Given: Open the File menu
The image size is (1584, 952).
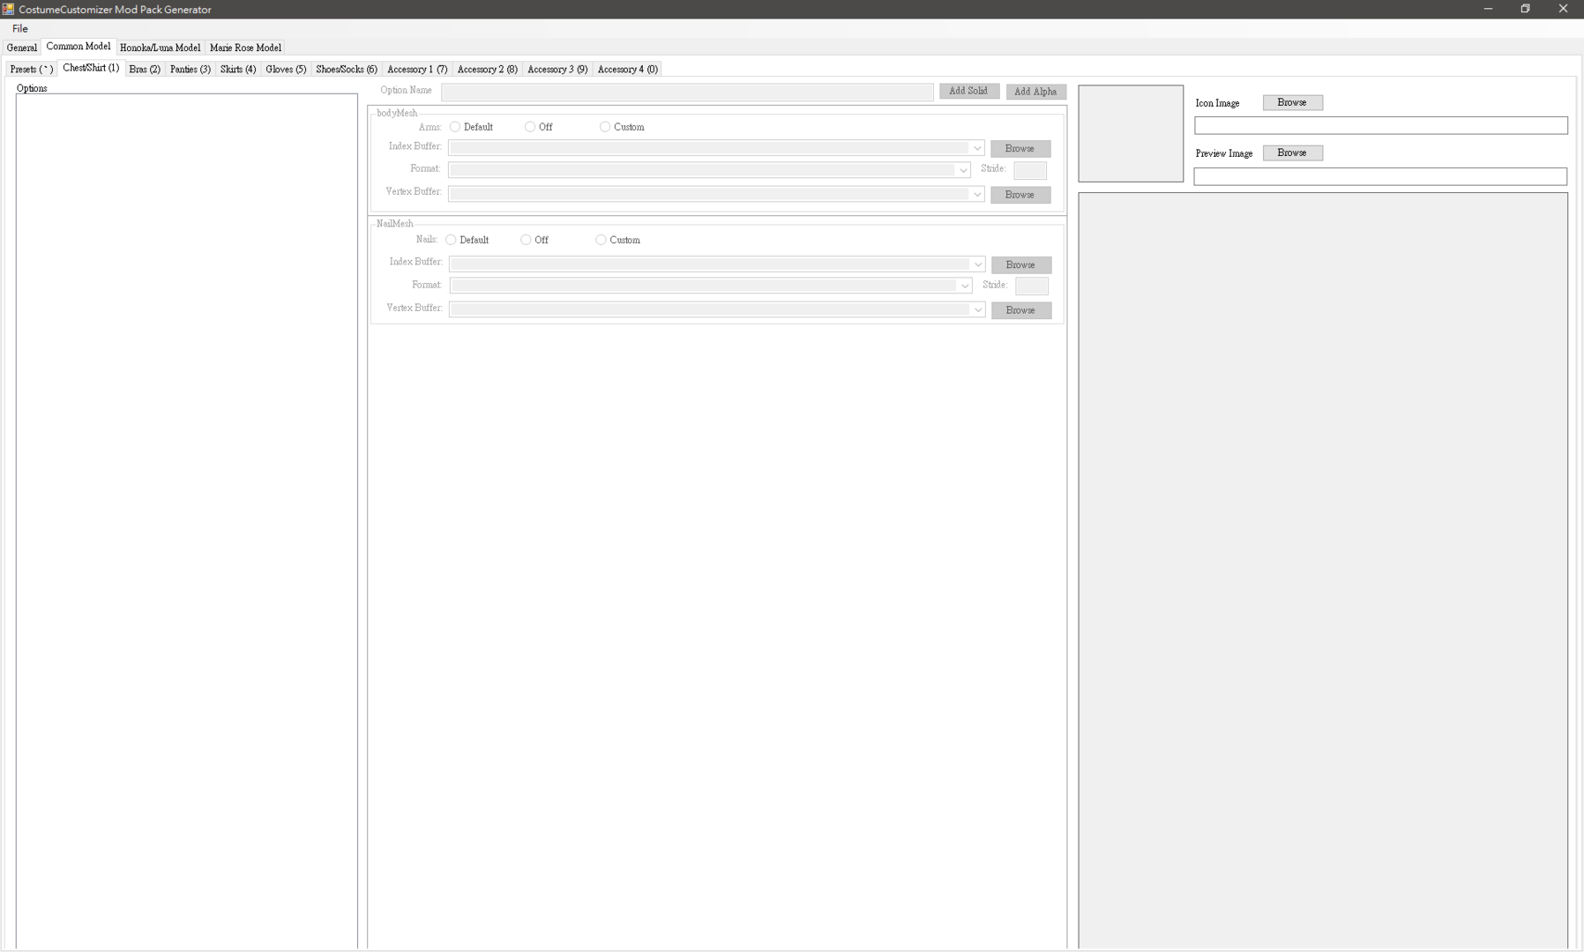Looking at the screenshot, I should (x=19, y=29).
